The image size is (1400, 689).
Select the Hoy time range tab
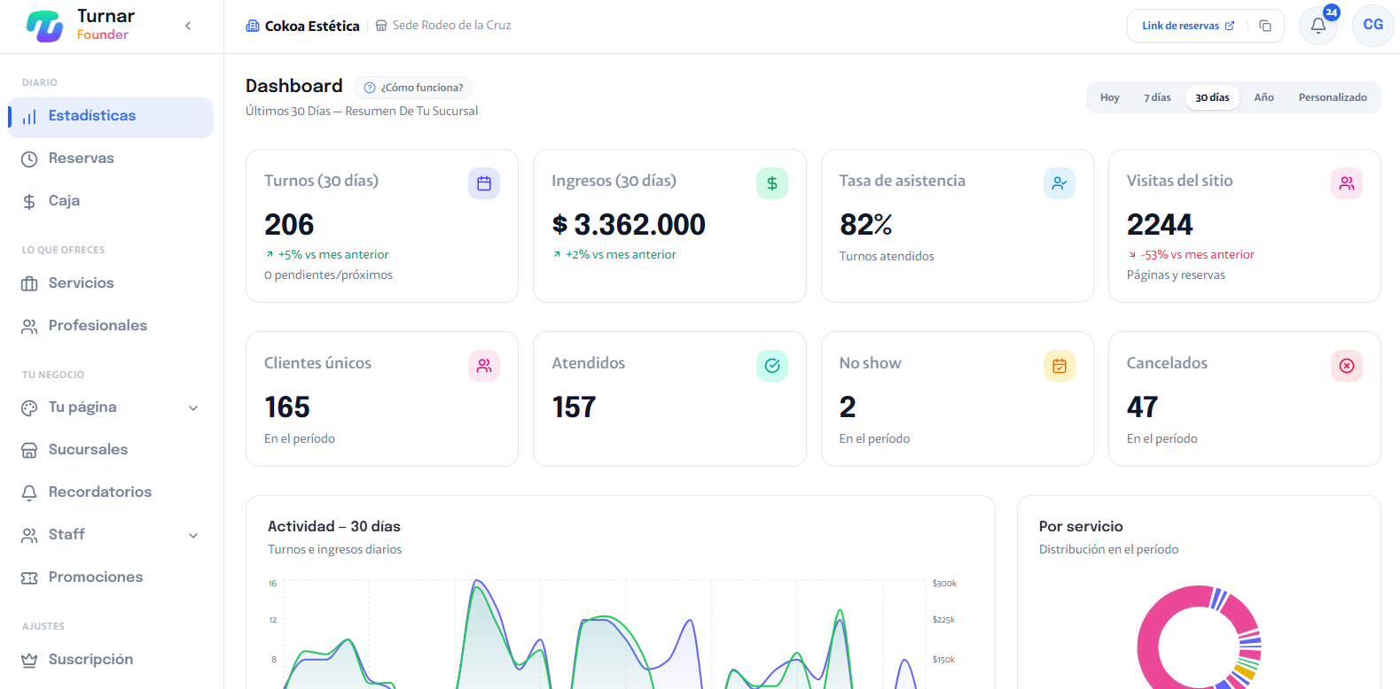1110,97
